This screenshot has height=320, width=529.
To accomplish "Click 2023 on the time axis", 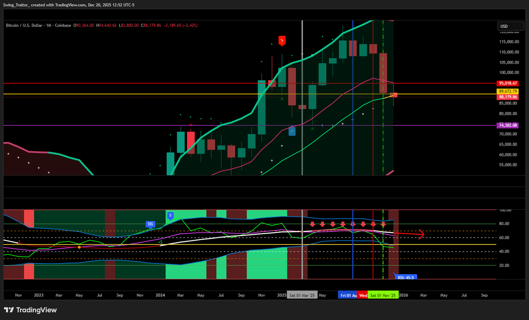I will coord(39,295).
